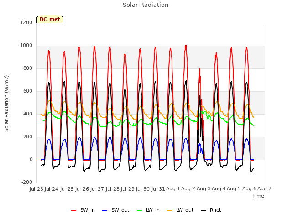
Task: Click the Jul 29 x-axis date label
Action: 128,189
